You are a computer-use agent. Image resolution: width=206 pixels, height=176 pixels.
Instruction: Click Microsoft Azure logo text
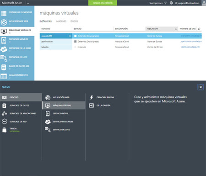coord(12,3)
